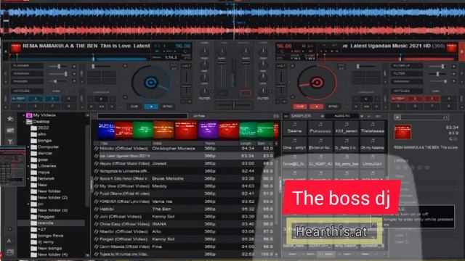Select track Forget (Official Video)
The width and height of the screenshot is (465, 261).
184,239
